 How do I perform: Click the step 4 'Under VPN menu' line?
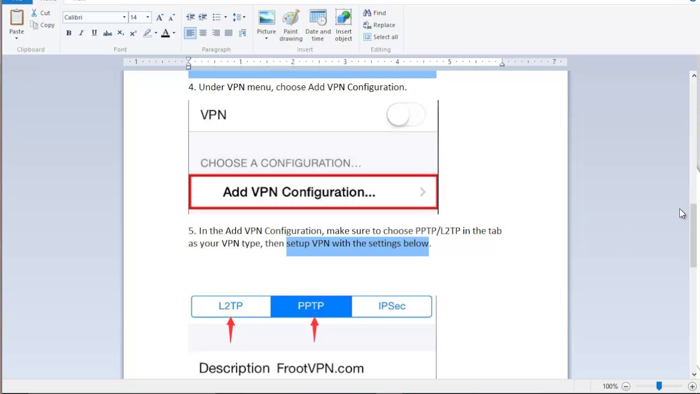(297, 87)
